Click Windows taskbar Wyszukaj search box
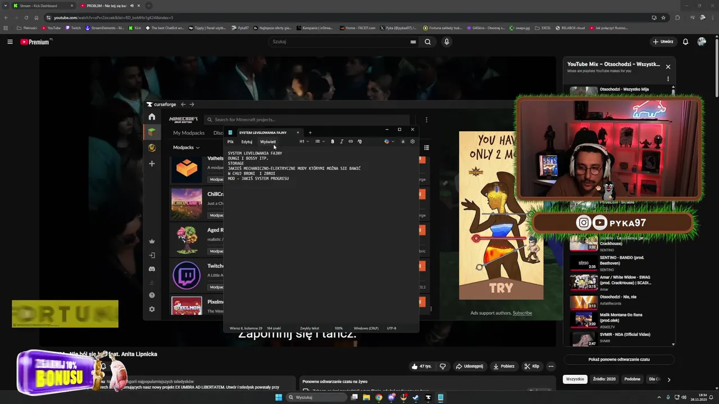Screen dimensions: 719x404 pyautogui.click(x=317, y=397)
